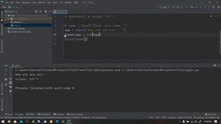Open the main run configuration dropdown
Screen dimensions: 221x124
tap(164, 7)
